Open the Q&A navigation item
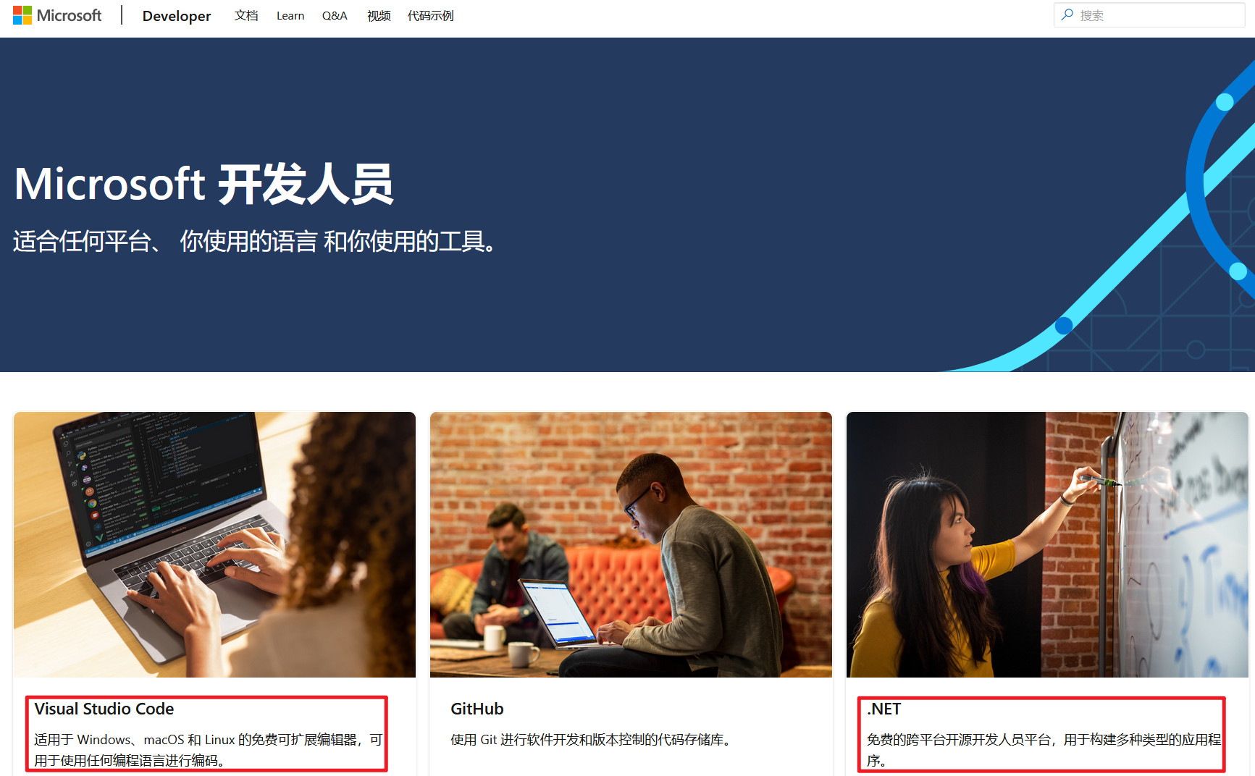The height and width of the screenshot is (776, 1255). point(335,15)
